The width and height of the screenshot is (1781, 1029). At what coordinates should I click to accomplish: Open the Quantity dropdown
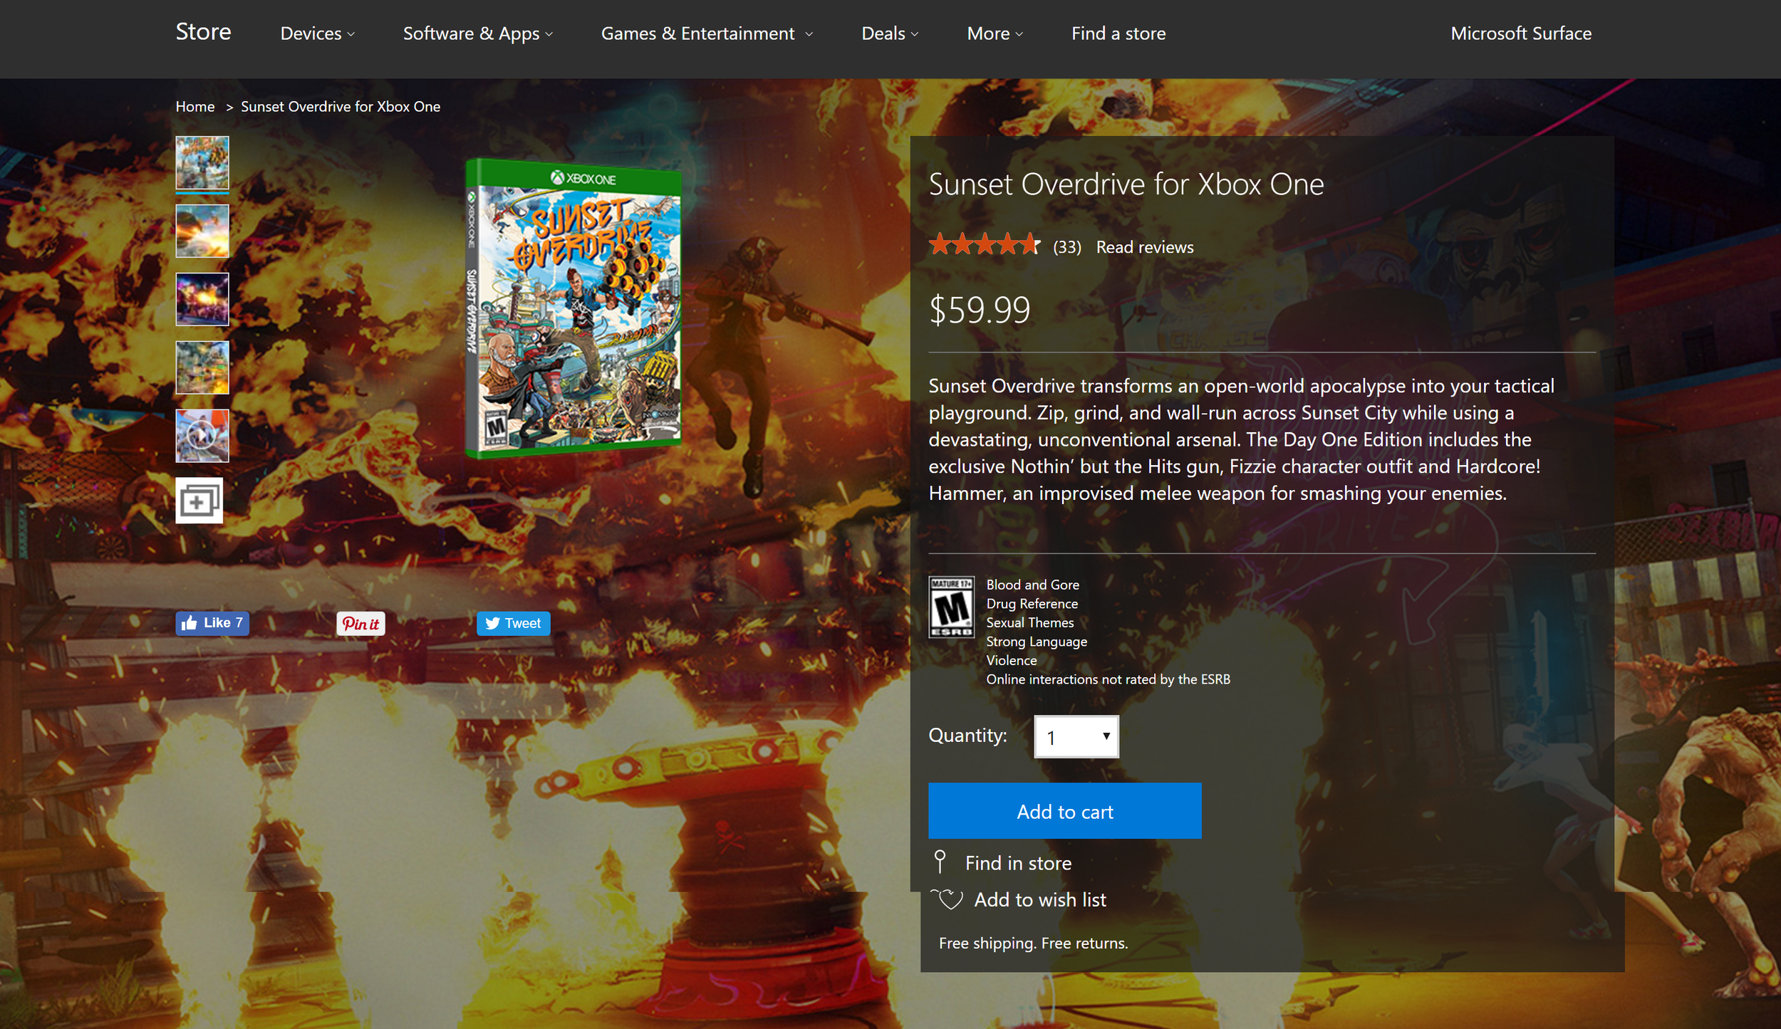1076,736
